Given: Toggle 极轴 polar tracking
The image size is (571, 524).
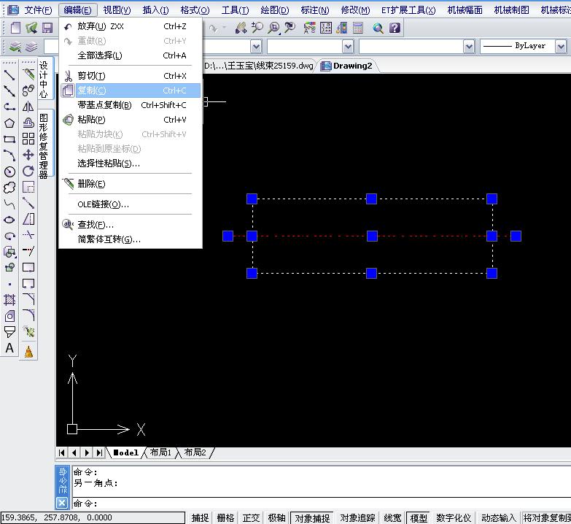Looking at the screenshot, I should 277,518.
